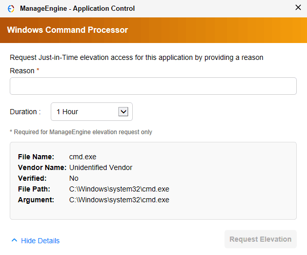Click the Duration label
Viewport: 307px width, 255px height.
(25, 112)
